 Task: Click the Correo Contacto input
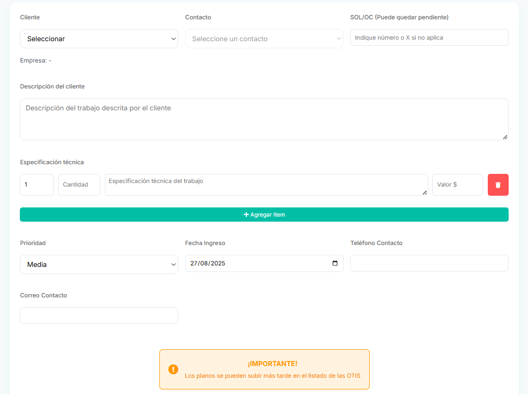click(x=99, y=315)
